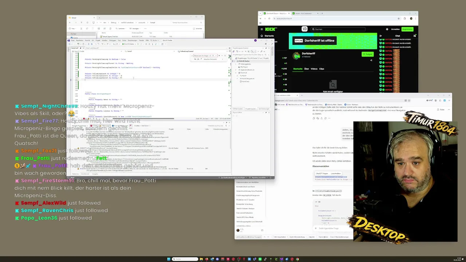Go back in the Chrome Kick window
This screenshot has height=262, width=466.
tap(260, 19)
